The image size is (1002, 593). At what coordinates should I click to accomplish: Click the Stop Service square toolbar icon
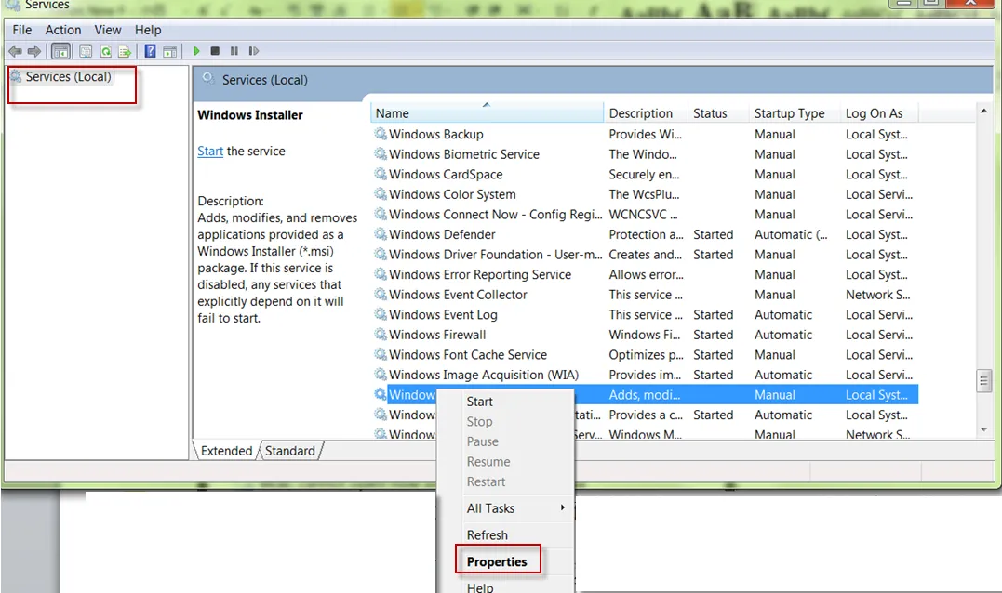click(x=215, y=51)
